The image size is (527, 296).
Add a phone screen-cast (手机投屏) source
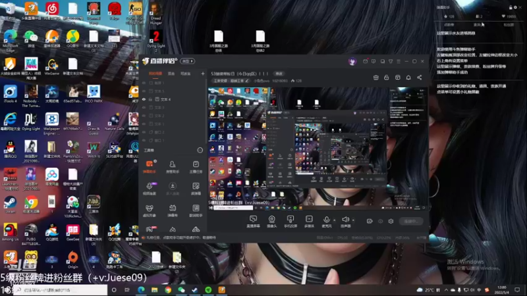point(290,222)
